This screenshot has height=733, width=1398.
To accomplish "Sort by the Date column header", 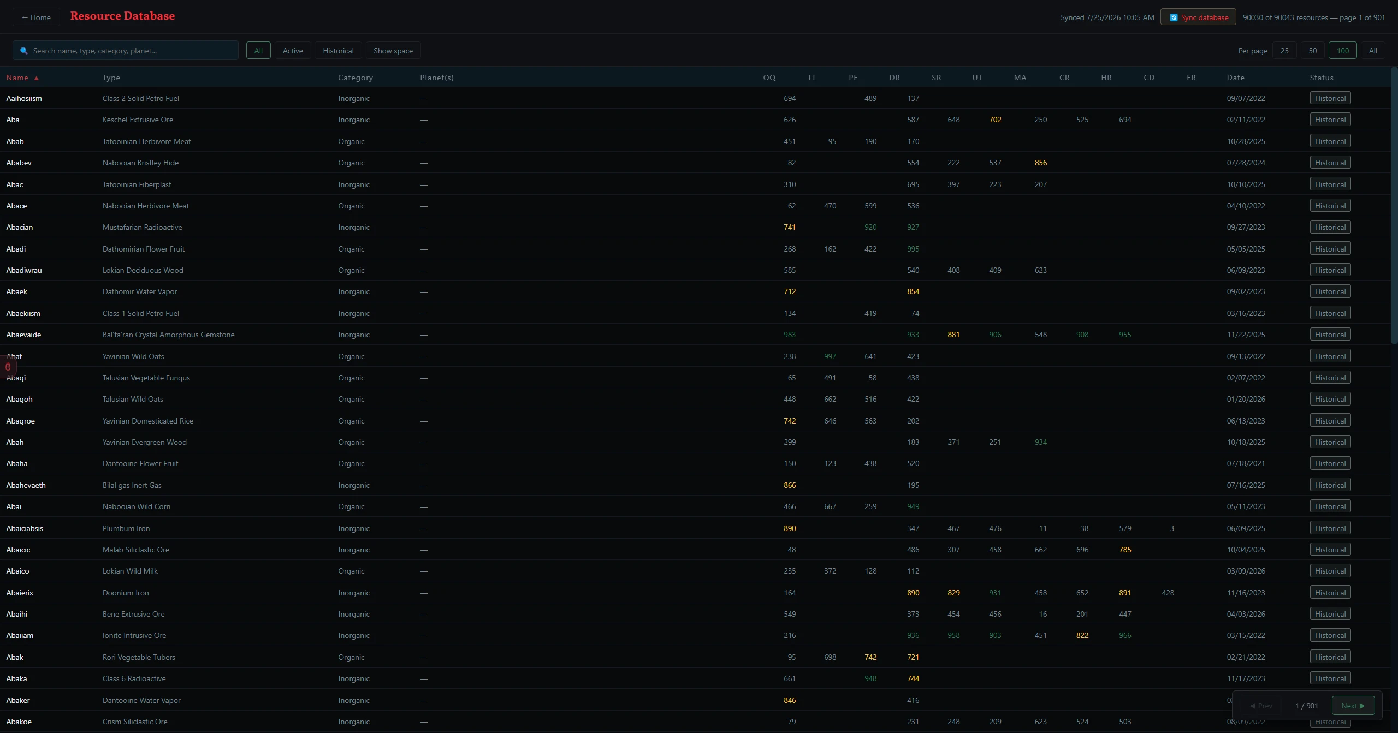I will coord(1235,78).
